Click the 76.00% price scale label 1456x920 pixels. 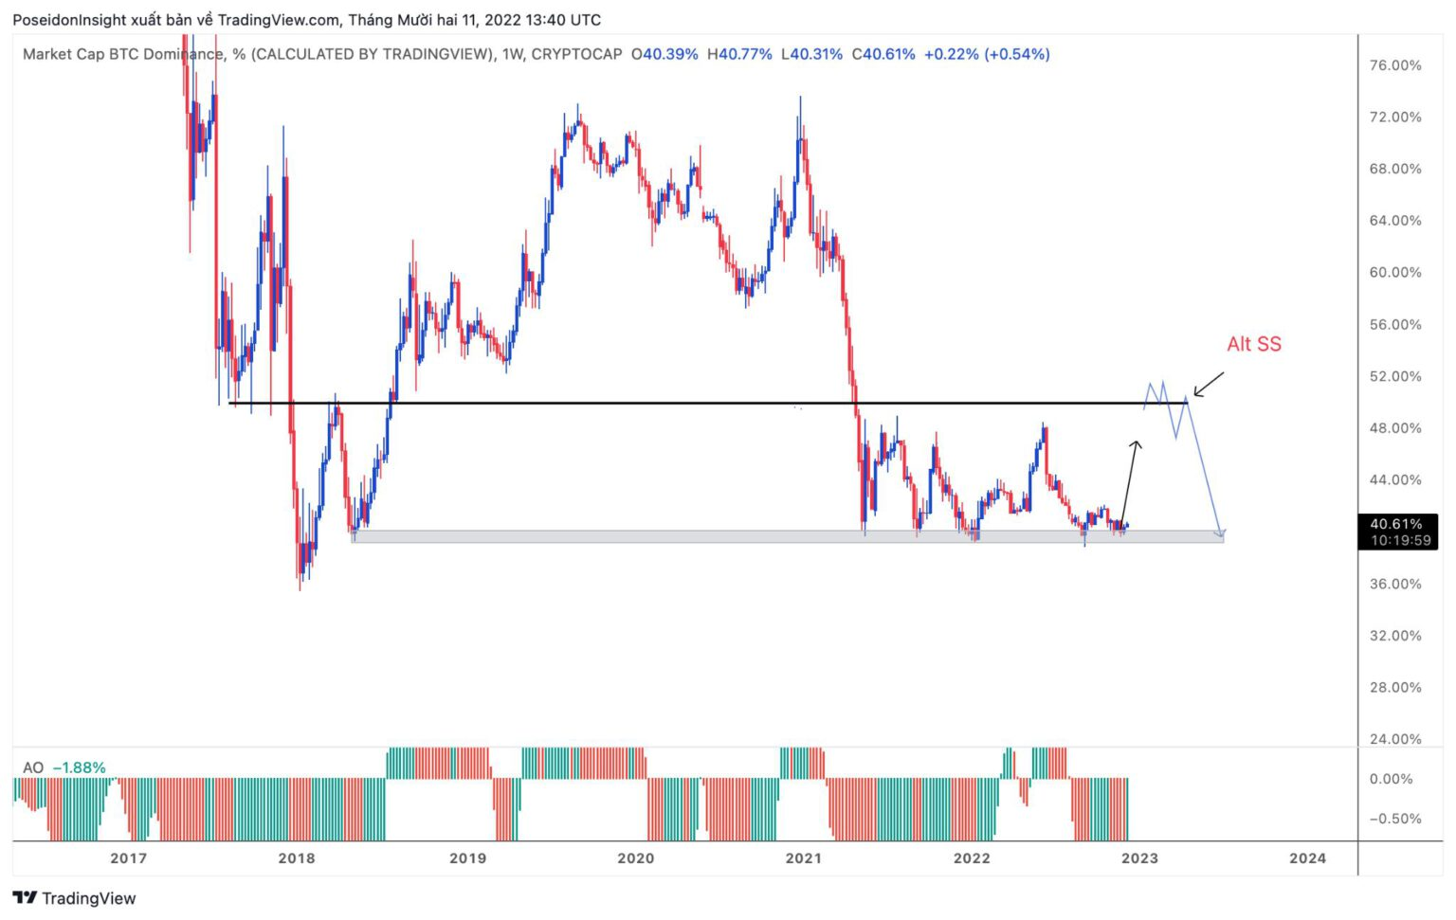[x=1394, y=65]
